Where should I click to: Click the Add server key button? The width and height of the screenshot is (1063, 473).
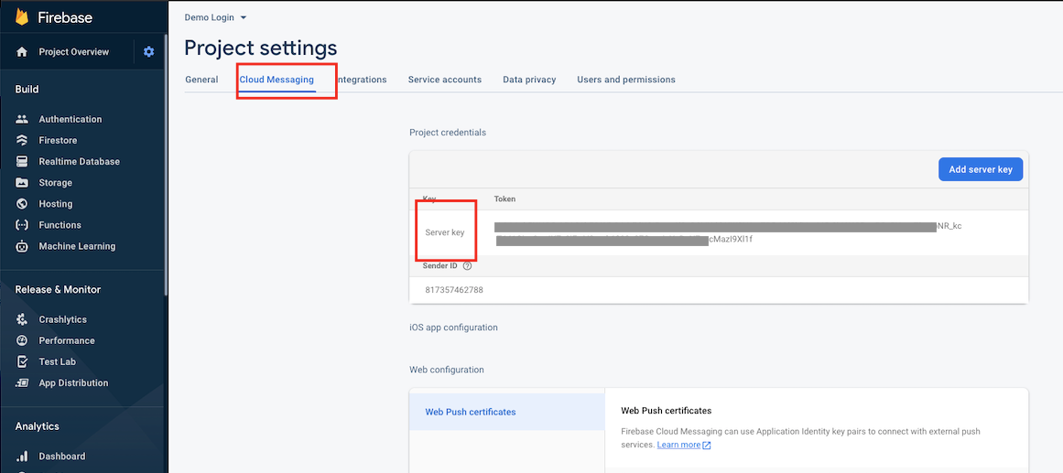981,169
